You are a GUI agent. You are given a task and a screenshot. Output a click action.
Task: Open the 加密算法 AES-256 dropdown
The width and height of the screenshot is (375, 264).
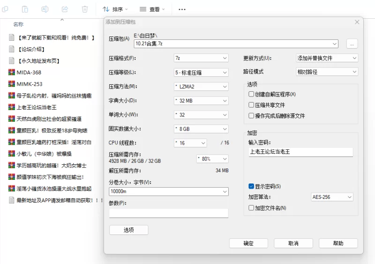tap(332, 197)
